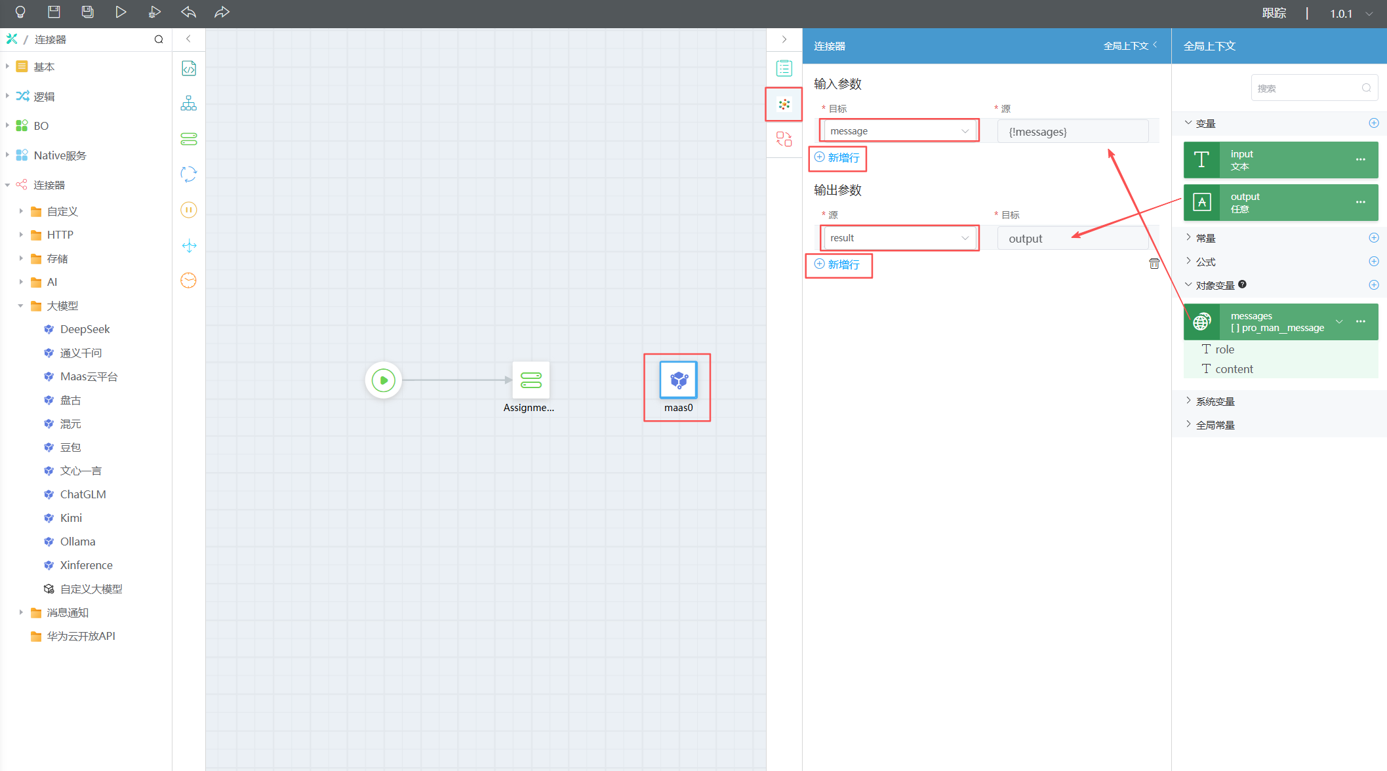Screen dimensions: 1387x771
Task: Click the Run play icon in the top toolbar
Action: [121, 12]
